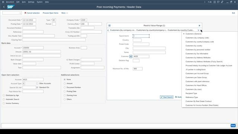Choose Customers with plant reference entry
This screenshot has width=238, height=134.
[197, 81]
